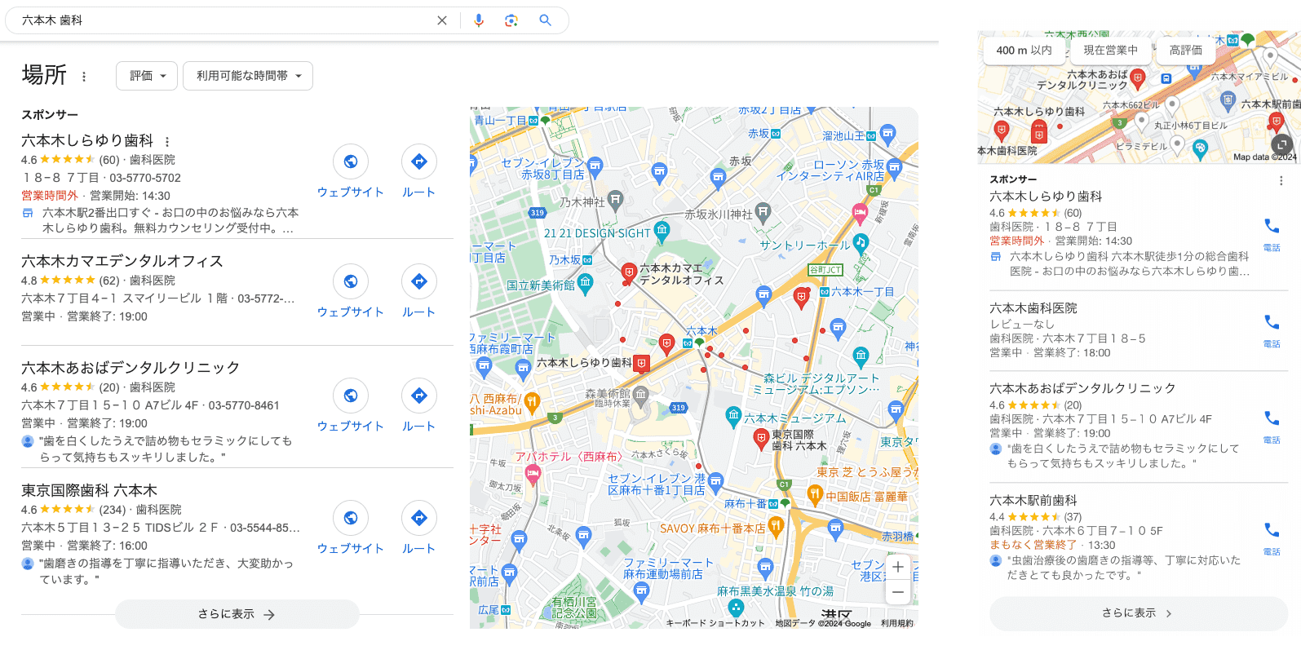This screenshot has width=1301, height=650.
Task: Start voice search with microphone icon
Action: pyautogui.click(x=479, y=20)
